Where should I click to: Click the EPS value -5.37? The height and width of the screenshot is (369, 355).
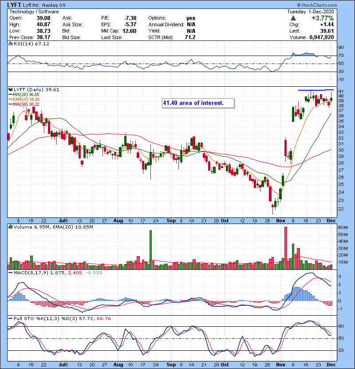click(x=130, y=24)
